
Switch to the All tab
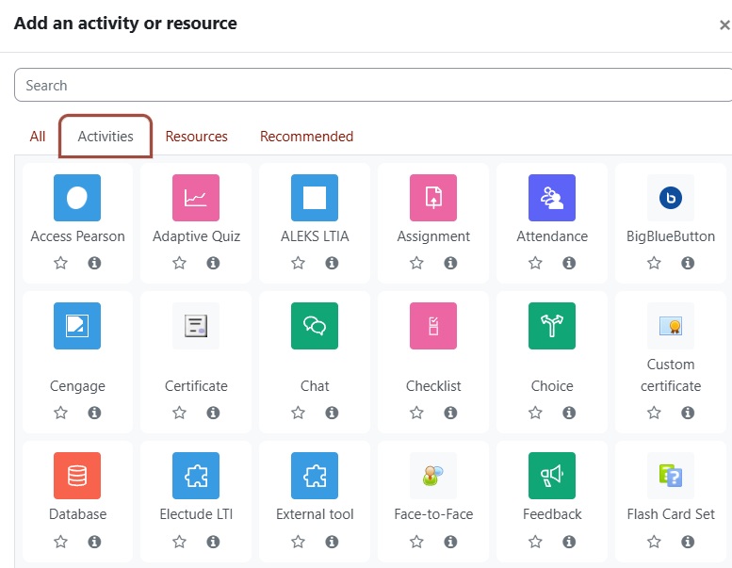pyautogui.click(x=38, y=137)
